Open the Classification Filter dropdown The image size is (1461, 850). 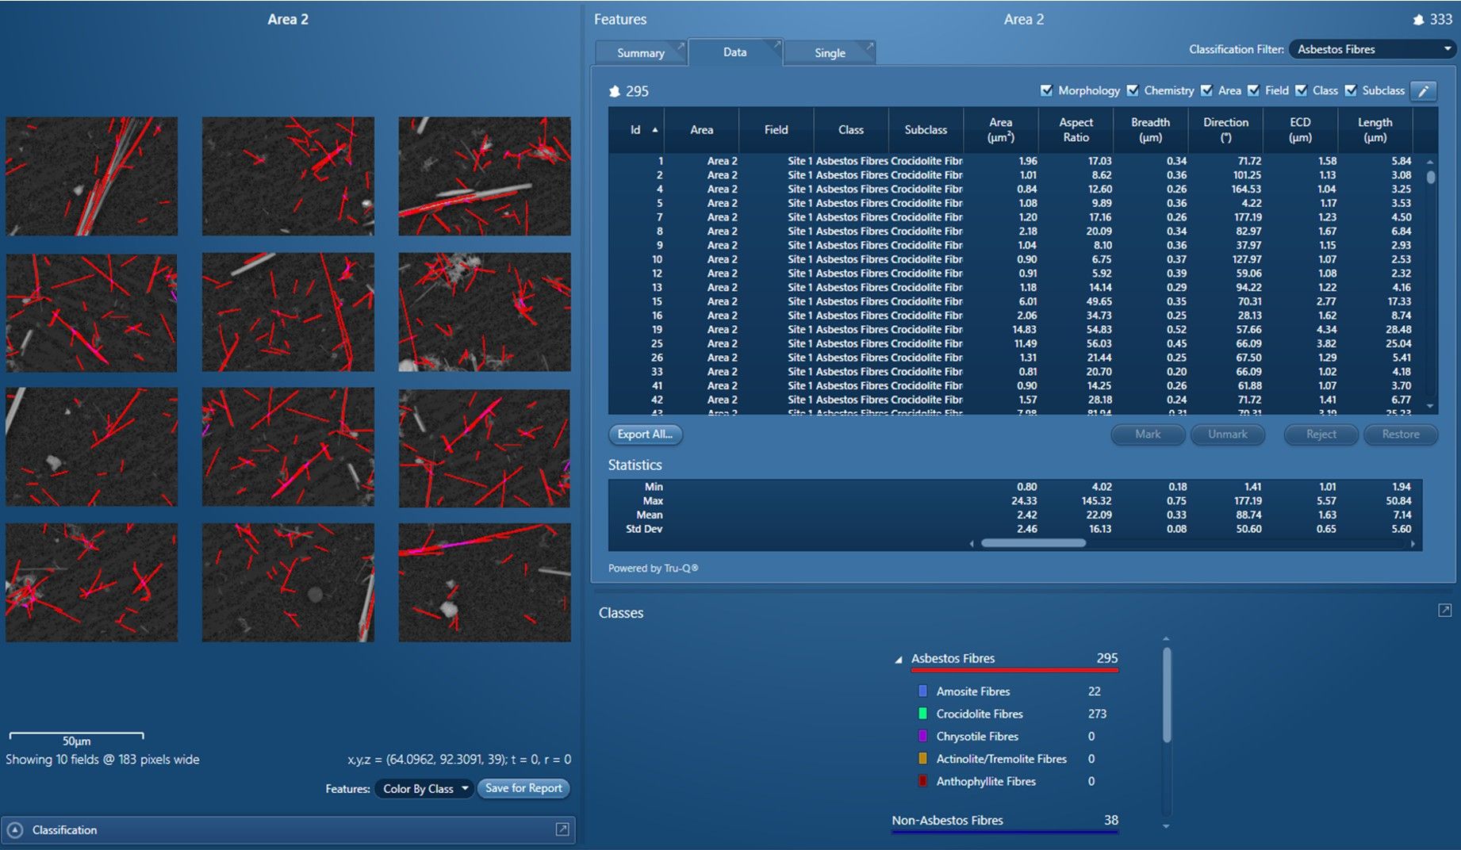click(x=1372, y=49)
